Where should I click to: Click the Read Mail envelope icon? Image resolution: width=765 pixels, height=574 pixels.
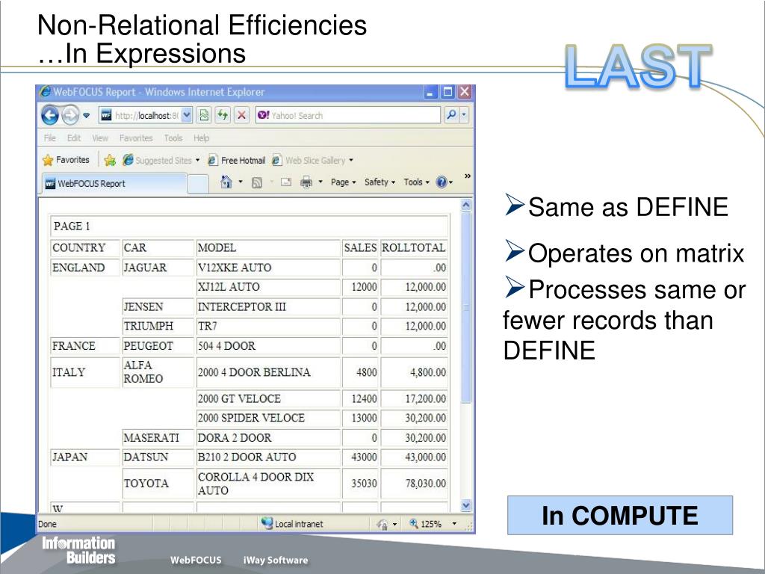pyautogui.click(x=286, y=182)
